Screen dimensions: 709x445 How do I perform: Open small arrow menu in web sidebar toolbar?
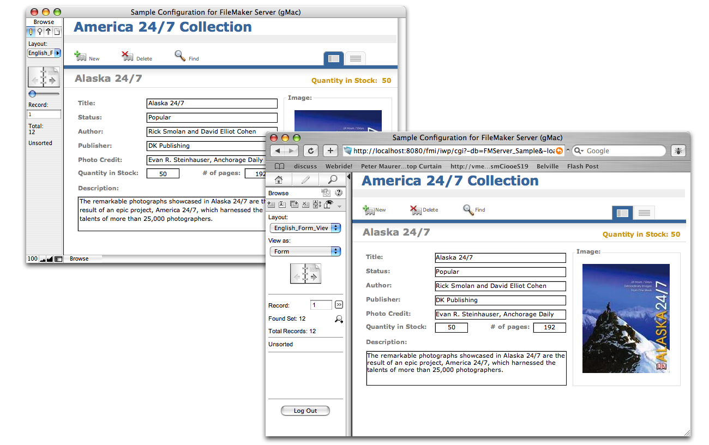click(x=340, y=207)
